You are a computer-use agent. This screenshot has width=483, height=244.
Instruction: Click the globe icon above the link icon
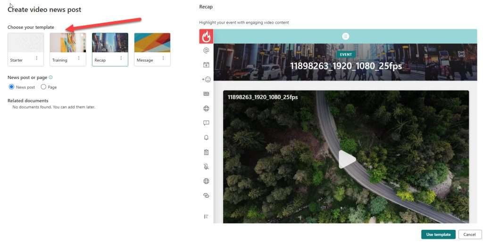pyautogui.click(x=207, y=181)
